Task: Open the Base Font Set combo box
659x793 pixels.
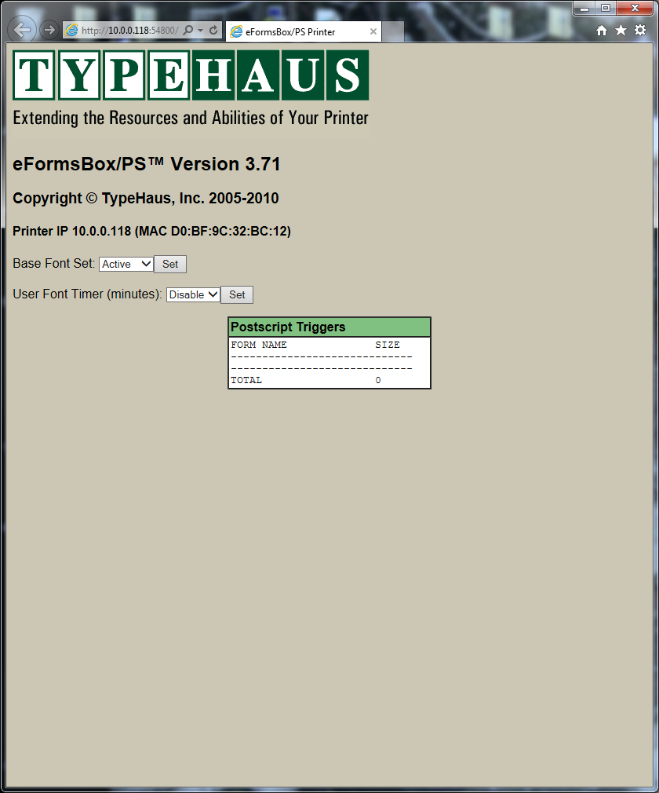Action: tap(126, 264)
